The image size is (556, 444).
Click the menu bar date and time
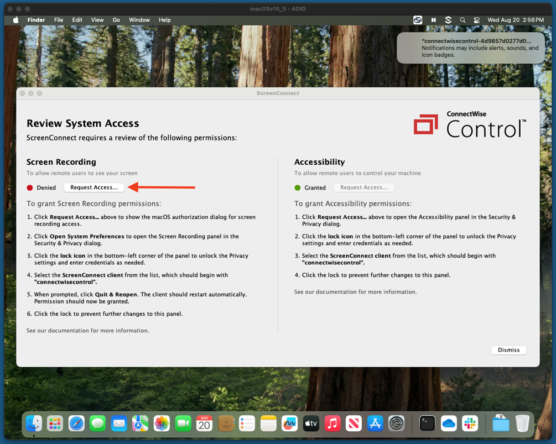pos(516,20)
